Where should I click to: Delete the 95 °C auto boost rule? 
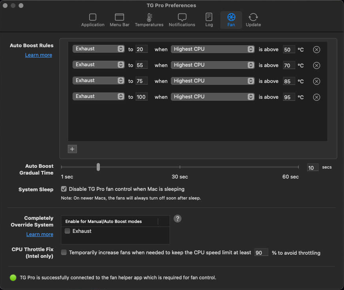pyautogui.click(x=316, y=97)
